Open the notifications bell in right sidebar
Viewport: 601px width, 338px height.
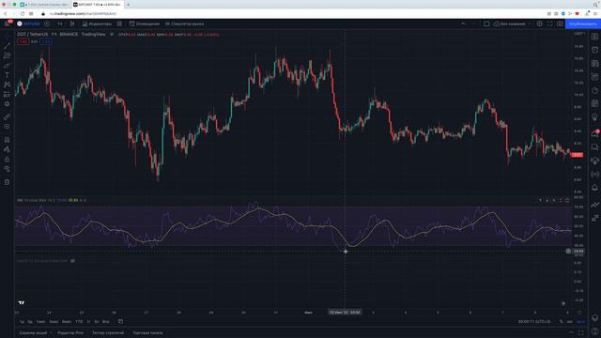(594, 188)
